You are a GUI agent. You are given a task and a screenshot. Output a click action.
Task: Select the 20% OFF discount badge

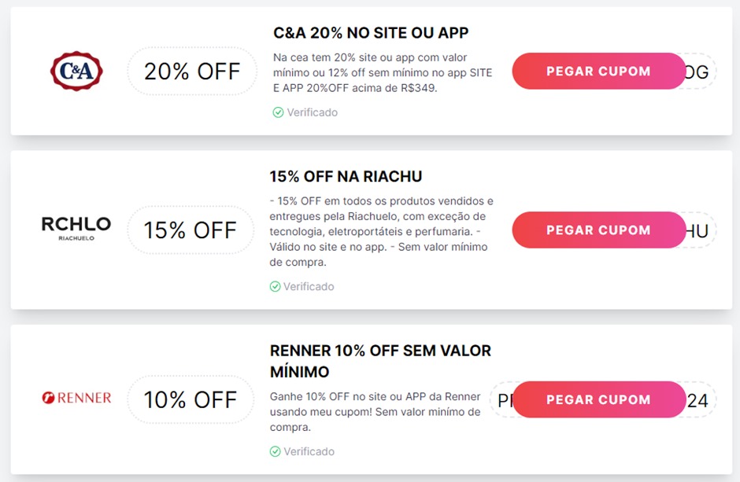(x=192, y=72)
